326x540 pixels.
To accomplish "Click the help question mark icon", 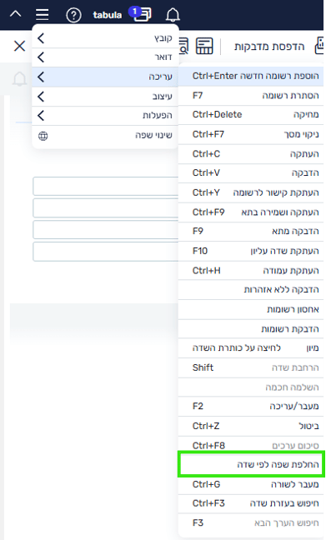I will tap(73, 15).
